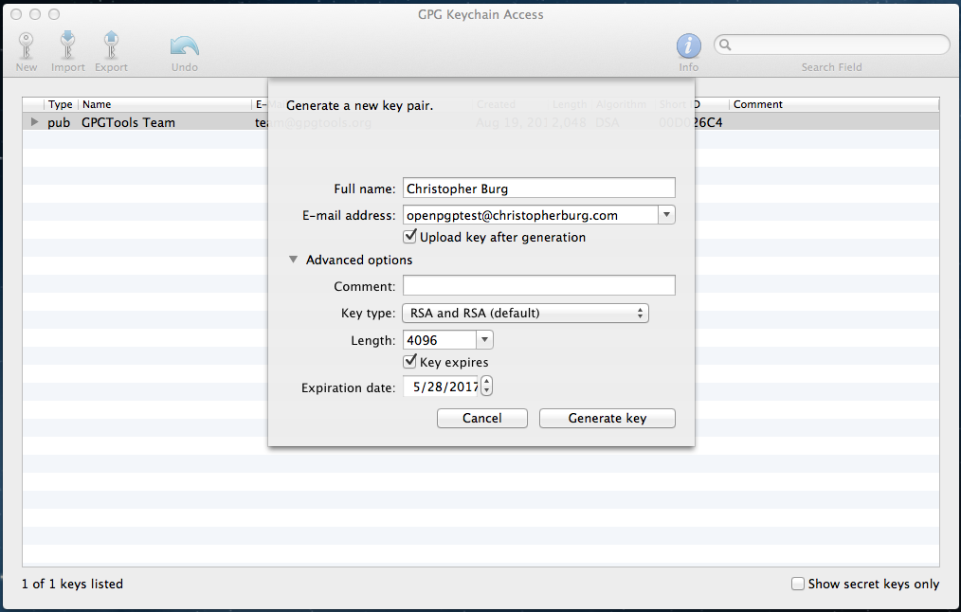
Task: Click the window zoom button
Action: click(x=54, y=14)
